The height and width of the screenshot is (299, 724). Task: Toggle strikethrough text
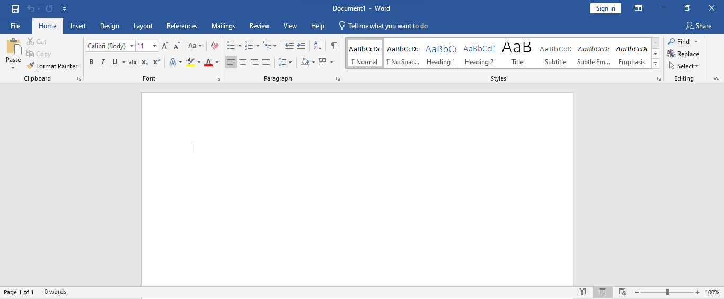(x=133, y=62)
